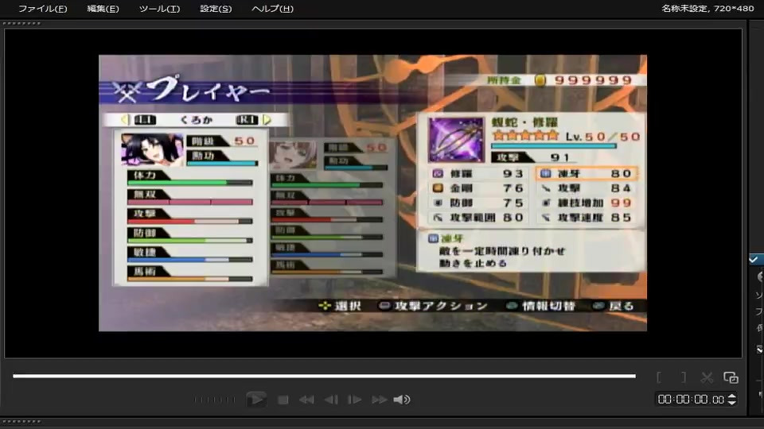Click the speaker volume icon
Viewport: 764px width, 429px height.
coord(402,400)
